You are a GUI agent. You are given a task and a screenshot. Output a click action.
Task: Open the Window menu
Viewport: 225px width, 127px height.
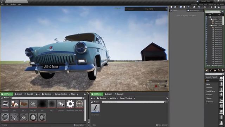(13, 4)
